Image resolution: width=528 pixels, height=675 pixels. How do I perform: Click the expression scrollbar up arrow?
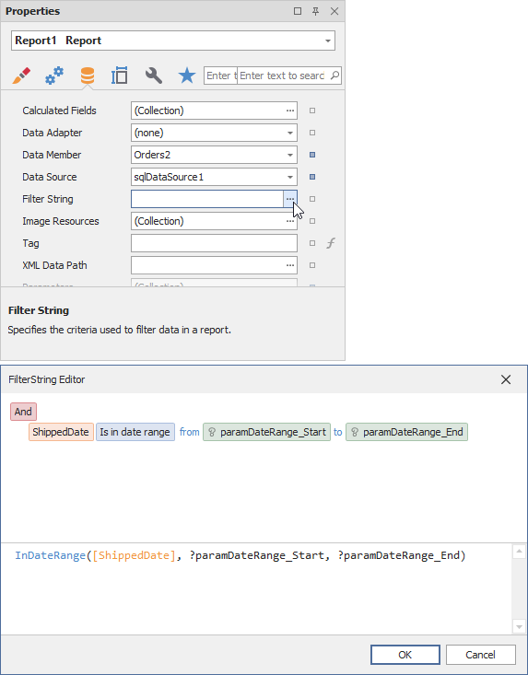pyautogui.click(x=519, y=552)
